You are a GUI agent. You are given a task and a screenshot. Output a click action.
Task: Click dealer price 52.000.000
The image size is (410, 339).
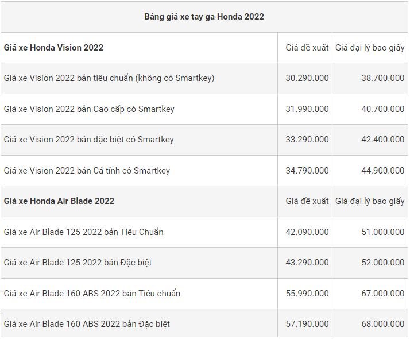[x=383, y=263]
